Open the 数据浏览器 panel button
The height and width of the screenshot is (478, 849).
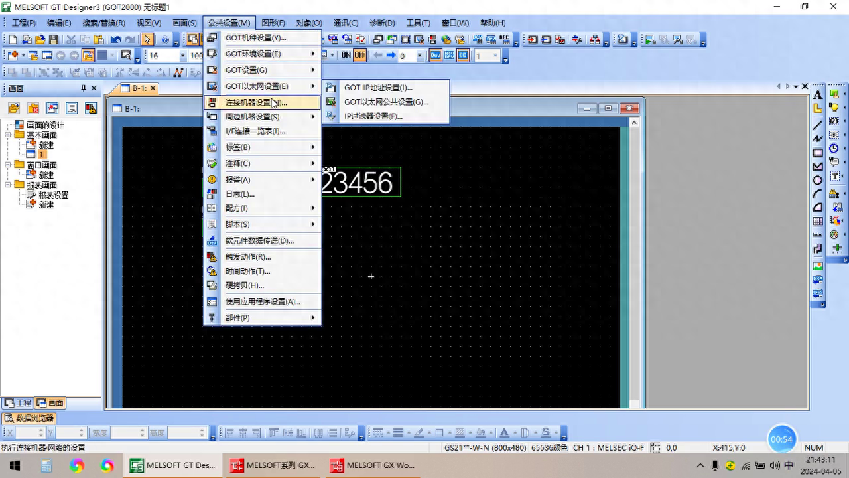(29, 418)
